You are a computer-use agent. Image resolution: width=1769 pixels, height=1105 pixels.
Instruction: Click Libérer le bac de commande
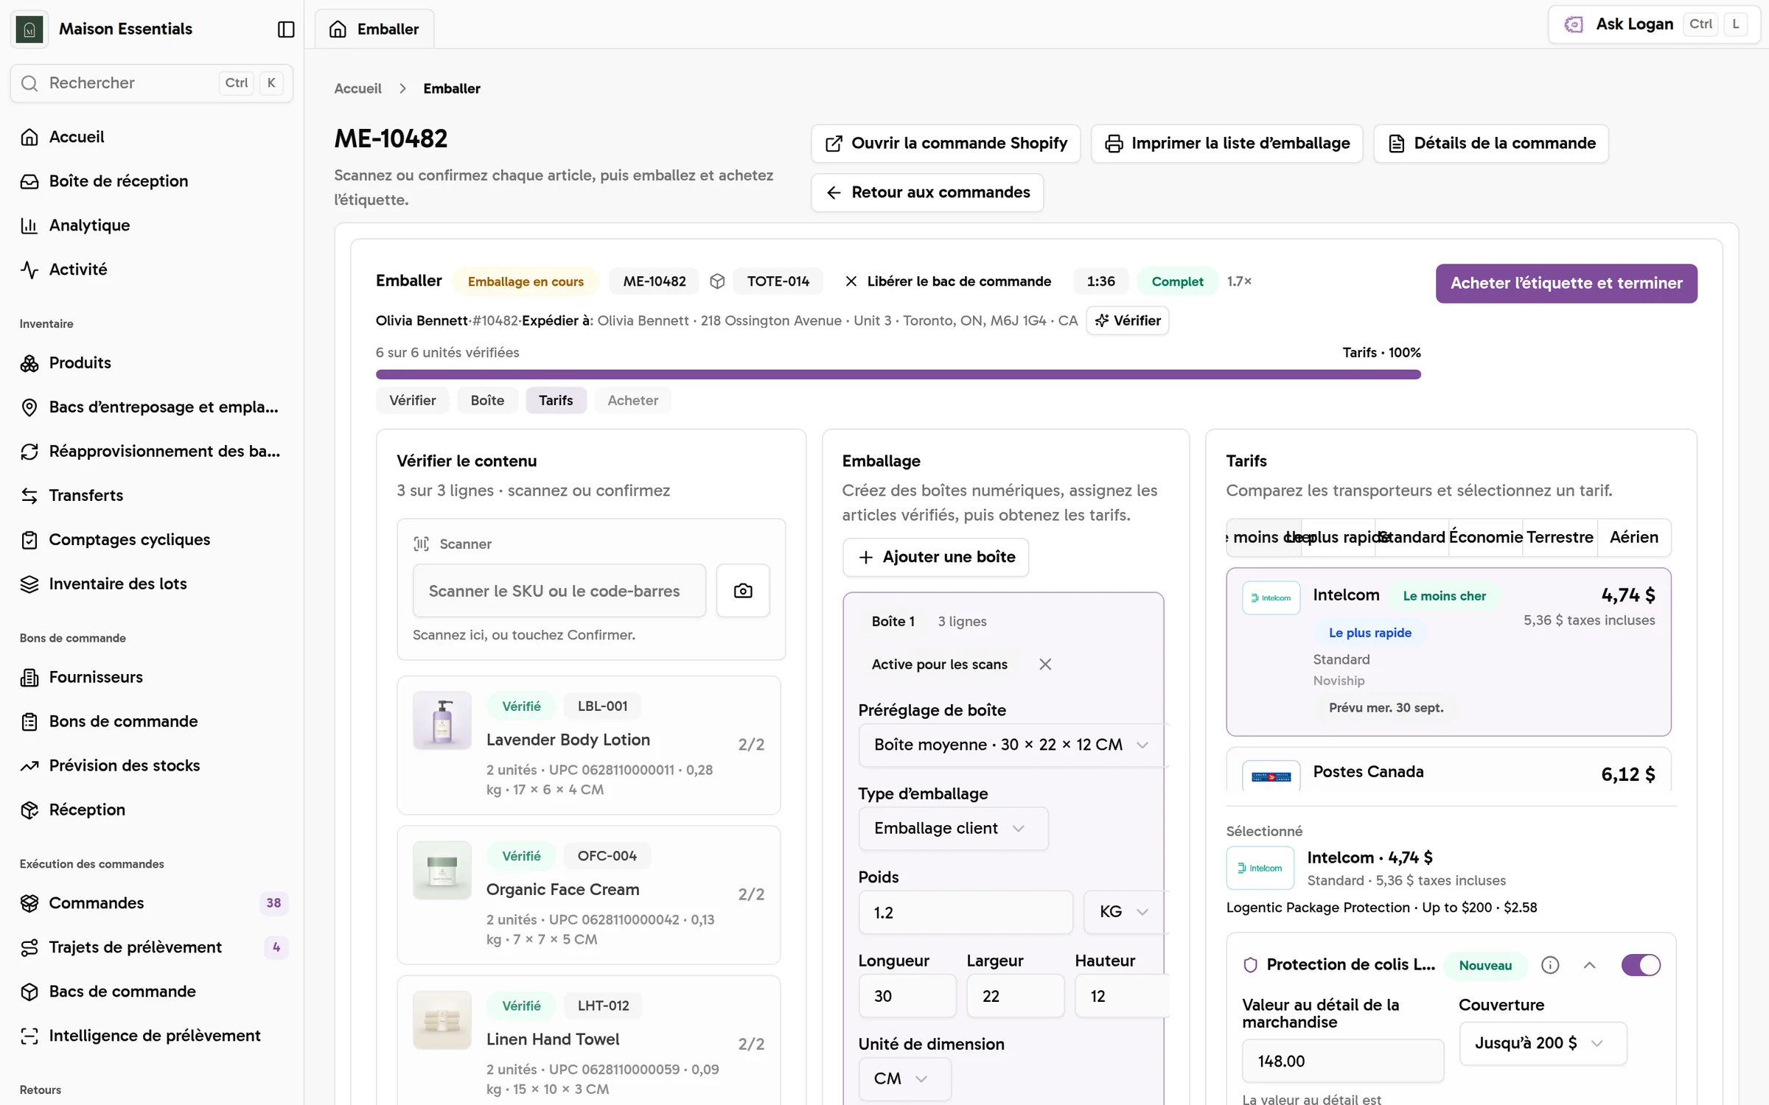(x=948, y=281)
